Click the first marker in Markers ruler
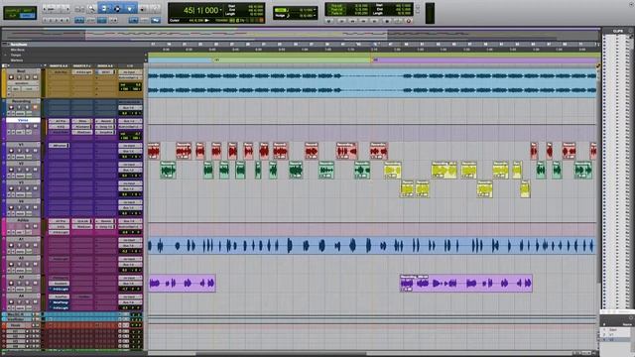Viewport: 635px width, 357px height. pos(216,59)
